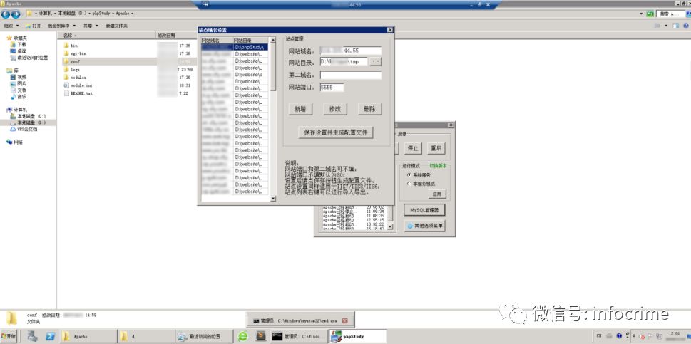Switch to phpStudy taskbar item
Viewport: 691px width, 344px height.
358,336
